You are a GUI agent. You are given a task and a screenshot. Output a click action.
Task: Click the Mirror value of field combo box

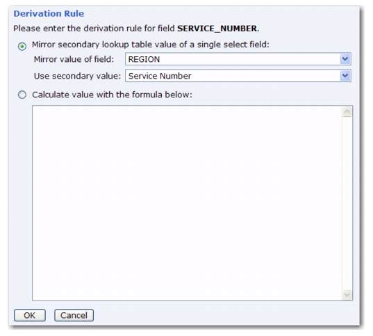(238, 59)
